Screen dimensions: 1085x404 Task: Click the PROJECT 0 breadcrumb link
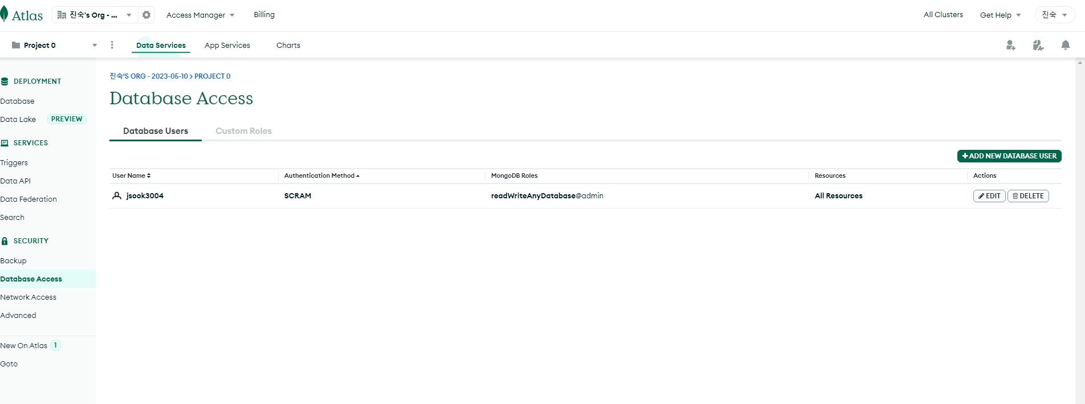tap(213, 76)
